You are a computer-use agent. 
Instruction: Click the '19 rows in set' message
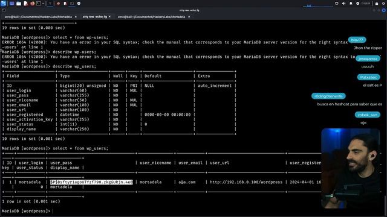33,28
